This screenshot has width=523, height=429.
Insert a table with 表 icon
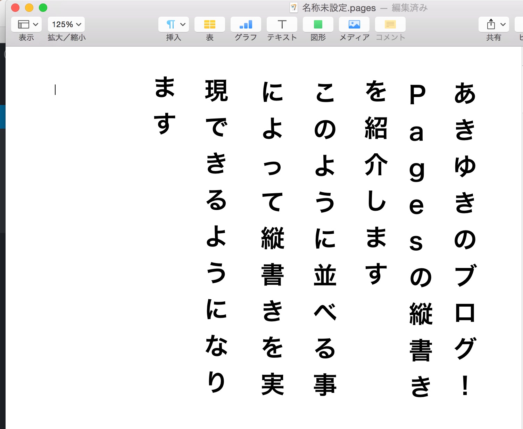210,24
